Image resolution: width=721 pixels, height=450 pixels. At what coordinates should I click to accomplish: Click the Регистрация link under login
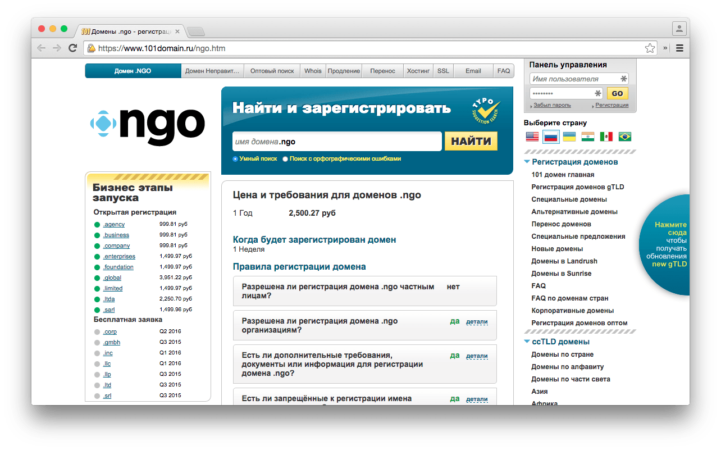[x=612, y=105]
